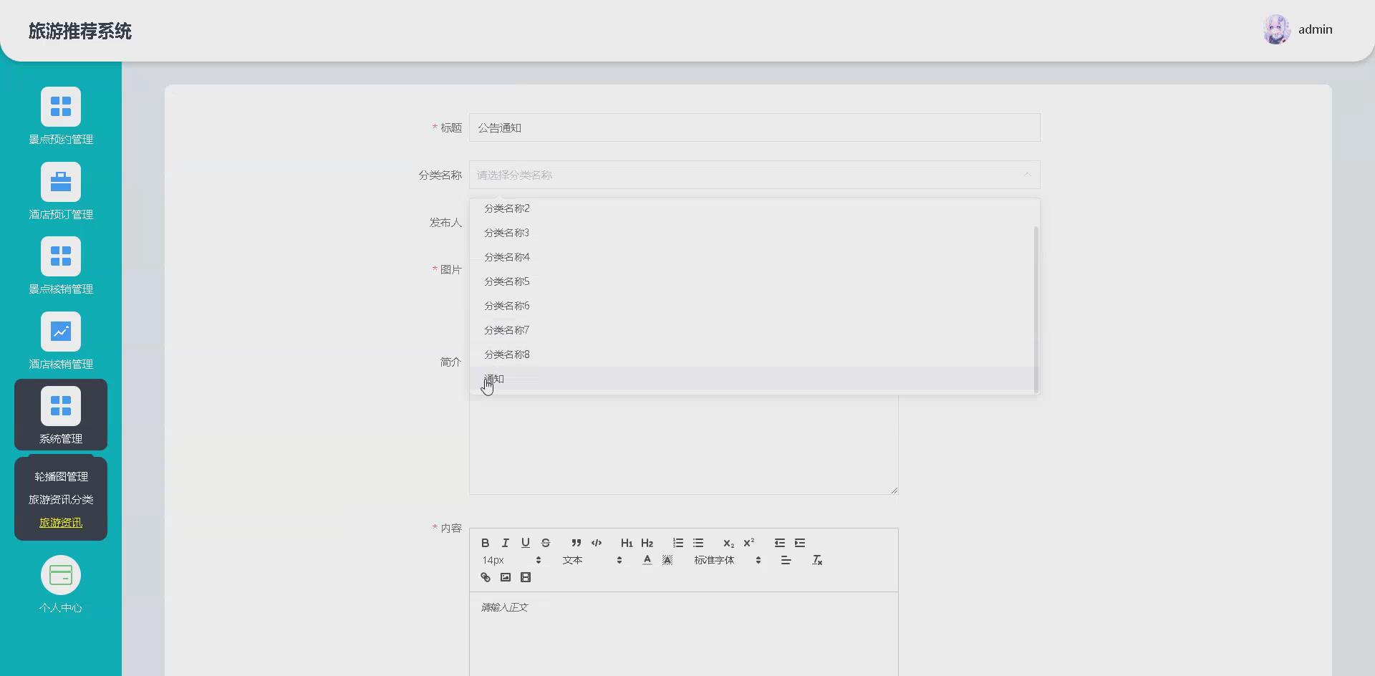Toggle underline formatting in the editor

point(525,543)
